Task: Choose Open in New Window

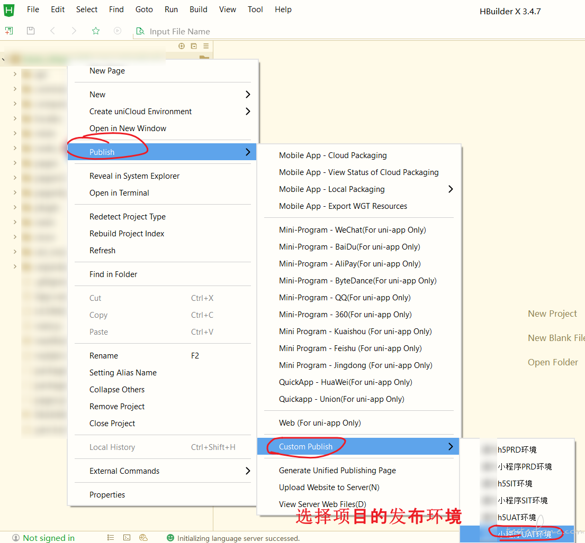Action: (x=128, y=128)
